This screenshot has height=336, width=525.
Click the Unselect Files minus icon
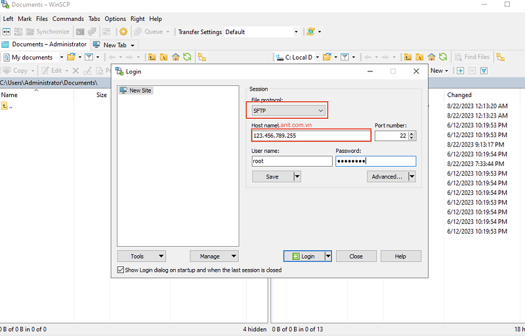(x=472, y=71)
